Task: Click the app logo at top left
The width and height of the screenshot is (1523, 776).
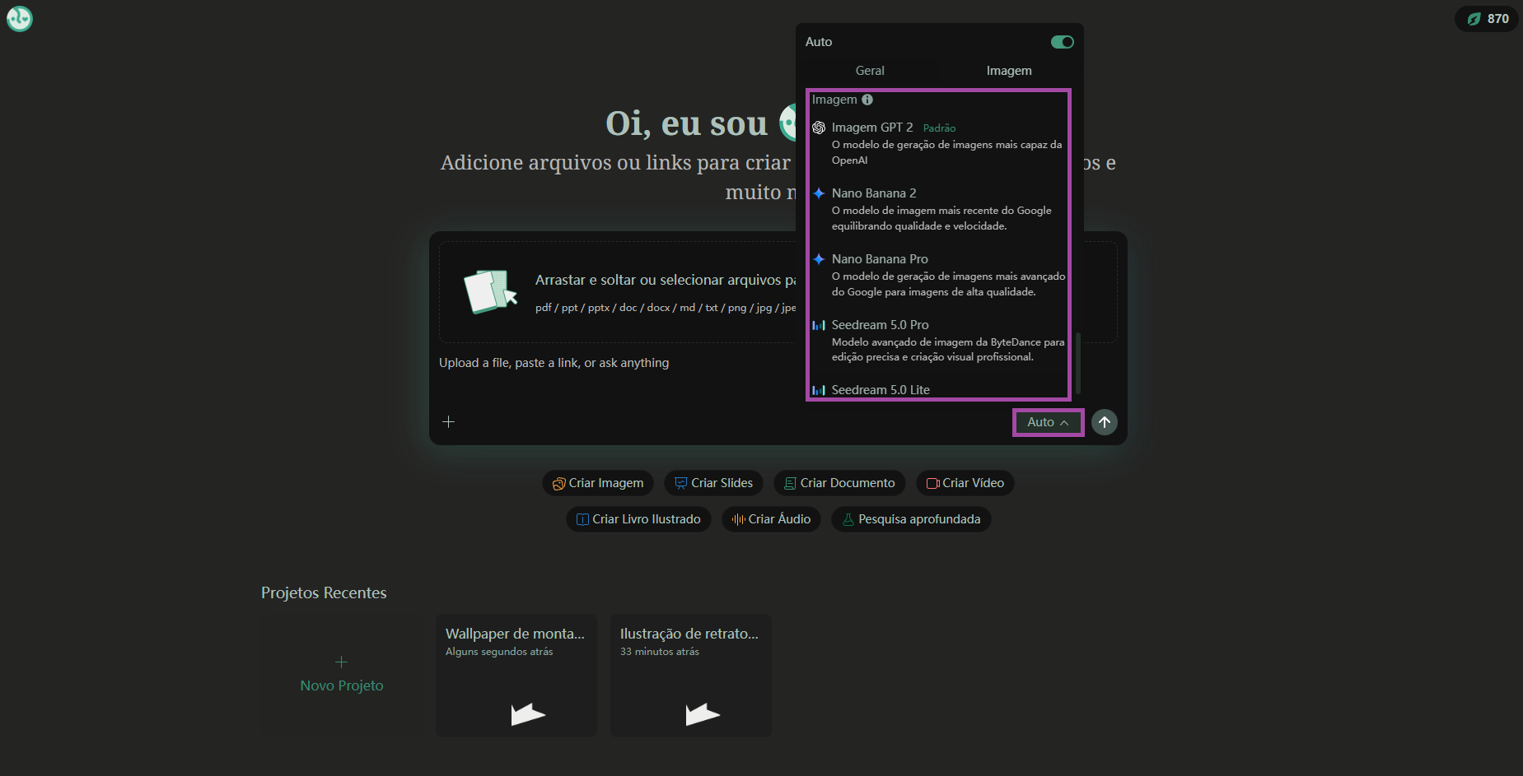Action: [20, 18]
